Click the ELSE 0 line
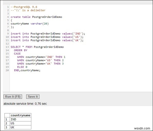The width and height of the screenshot is (153, 131). click(22, 67)
